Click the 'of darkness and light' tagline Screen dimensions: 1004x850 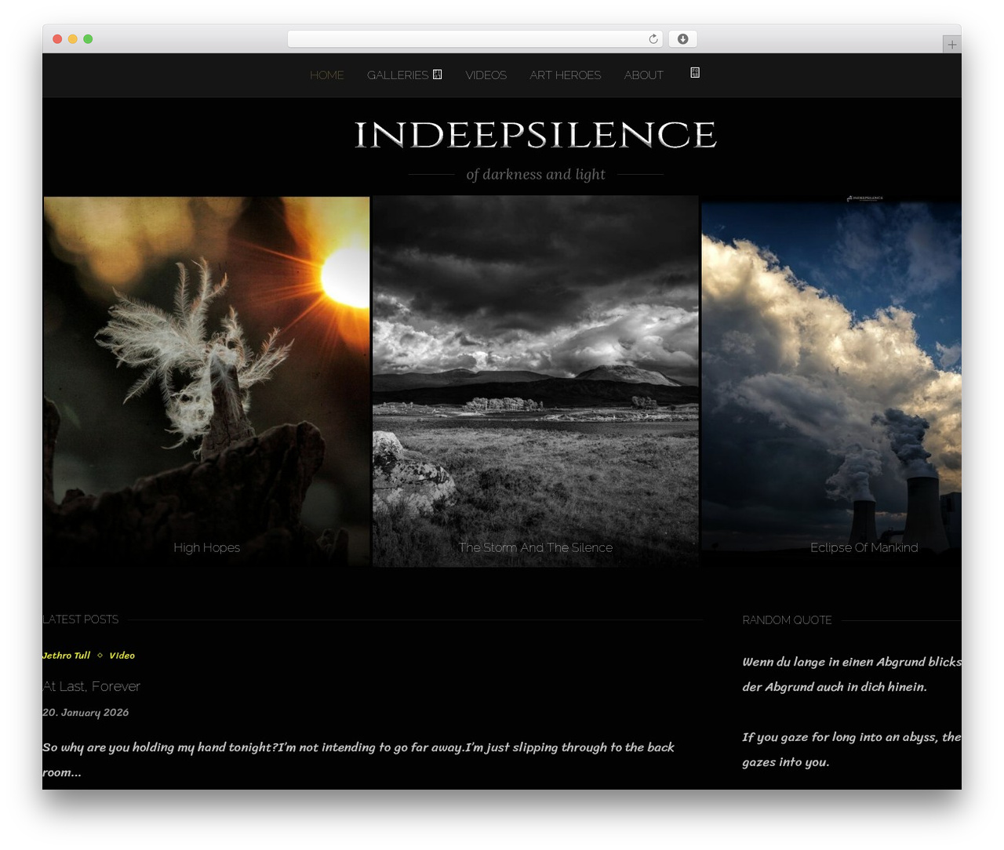tap(536, 174)
